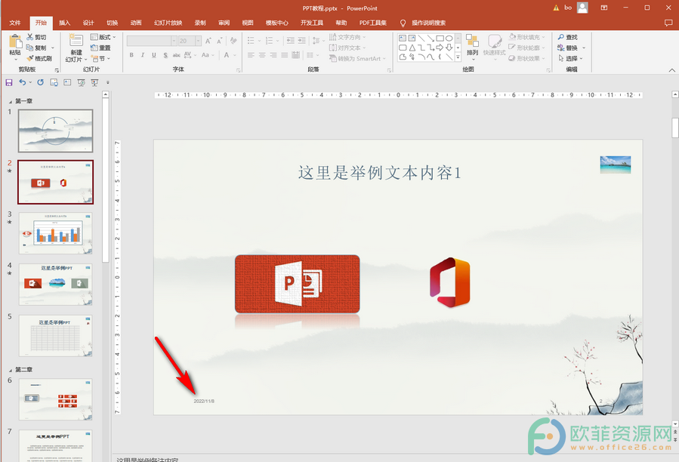The width and height of the screenshot is (679, 462).
Task: Switch to the Design (设计) tab
Action: click(88, 23)
